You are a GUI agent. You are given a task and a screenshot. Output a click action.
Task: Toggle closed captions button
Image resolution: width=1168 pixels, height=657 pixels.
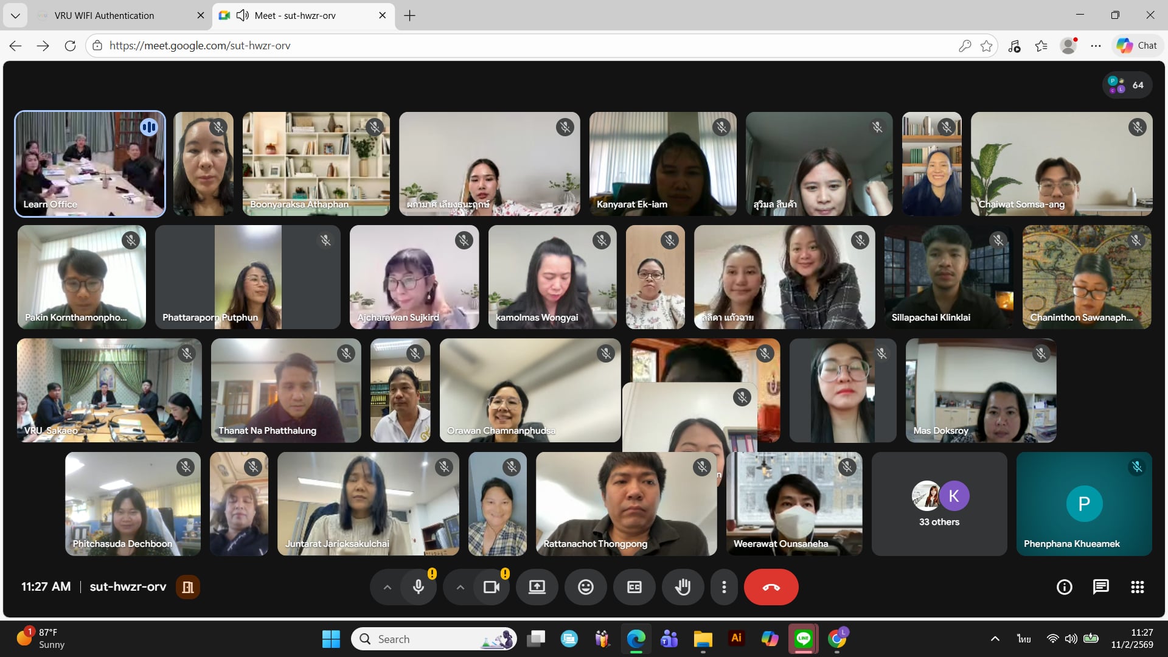(634, 587)
